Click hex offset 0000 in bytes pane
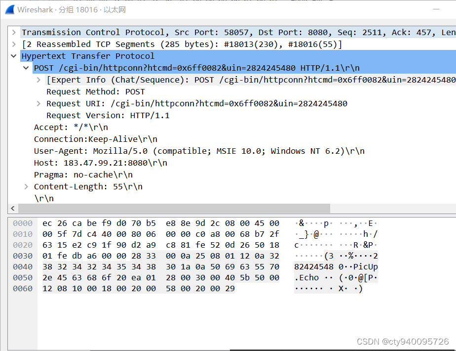This screenshot has height=351, width=456. click(23, 223)
